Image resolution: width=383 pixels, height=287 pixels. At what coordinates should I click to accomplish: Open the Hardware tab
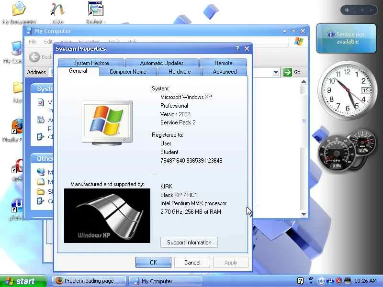coord(180,72)
